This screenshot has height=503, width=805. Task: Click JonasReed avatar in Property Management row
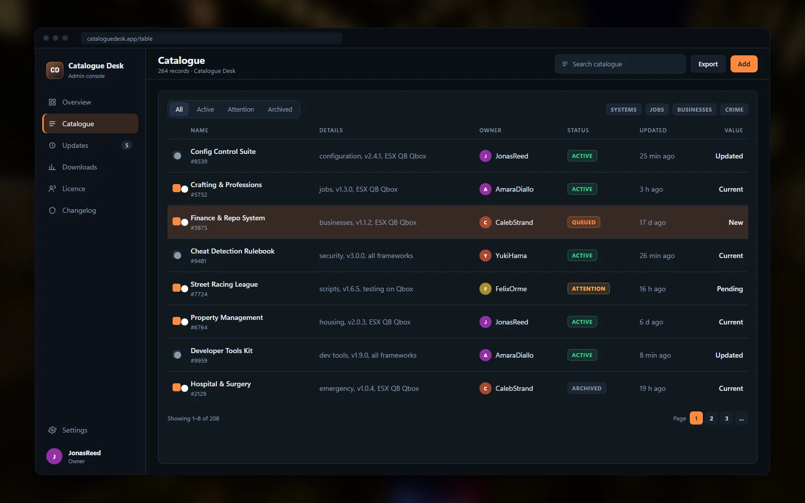coord(486,322)
